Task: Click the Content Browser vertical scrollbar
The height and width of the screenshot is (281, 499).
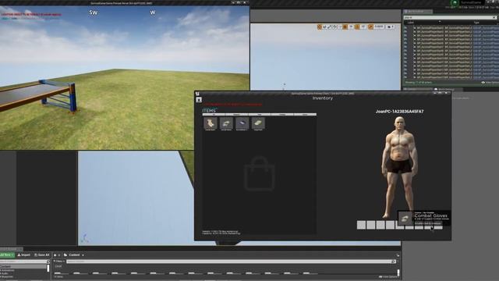Action: coord(398,272)
